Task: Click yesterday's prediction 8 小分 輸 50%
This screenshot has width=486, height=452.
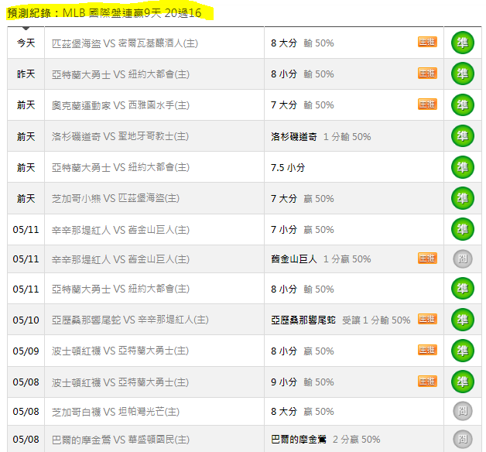Action: (x=302, y=74)
